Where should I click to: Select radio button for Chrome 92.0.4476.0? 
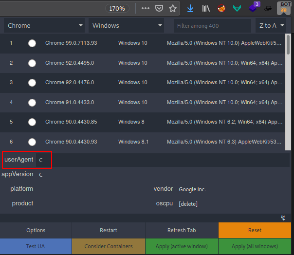click(x=32, y=83)
